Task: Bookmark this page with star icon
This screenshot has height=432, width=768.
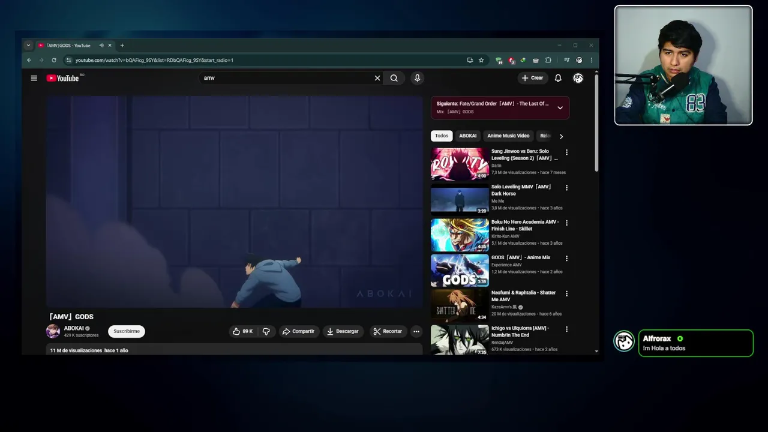Action: 481,60
